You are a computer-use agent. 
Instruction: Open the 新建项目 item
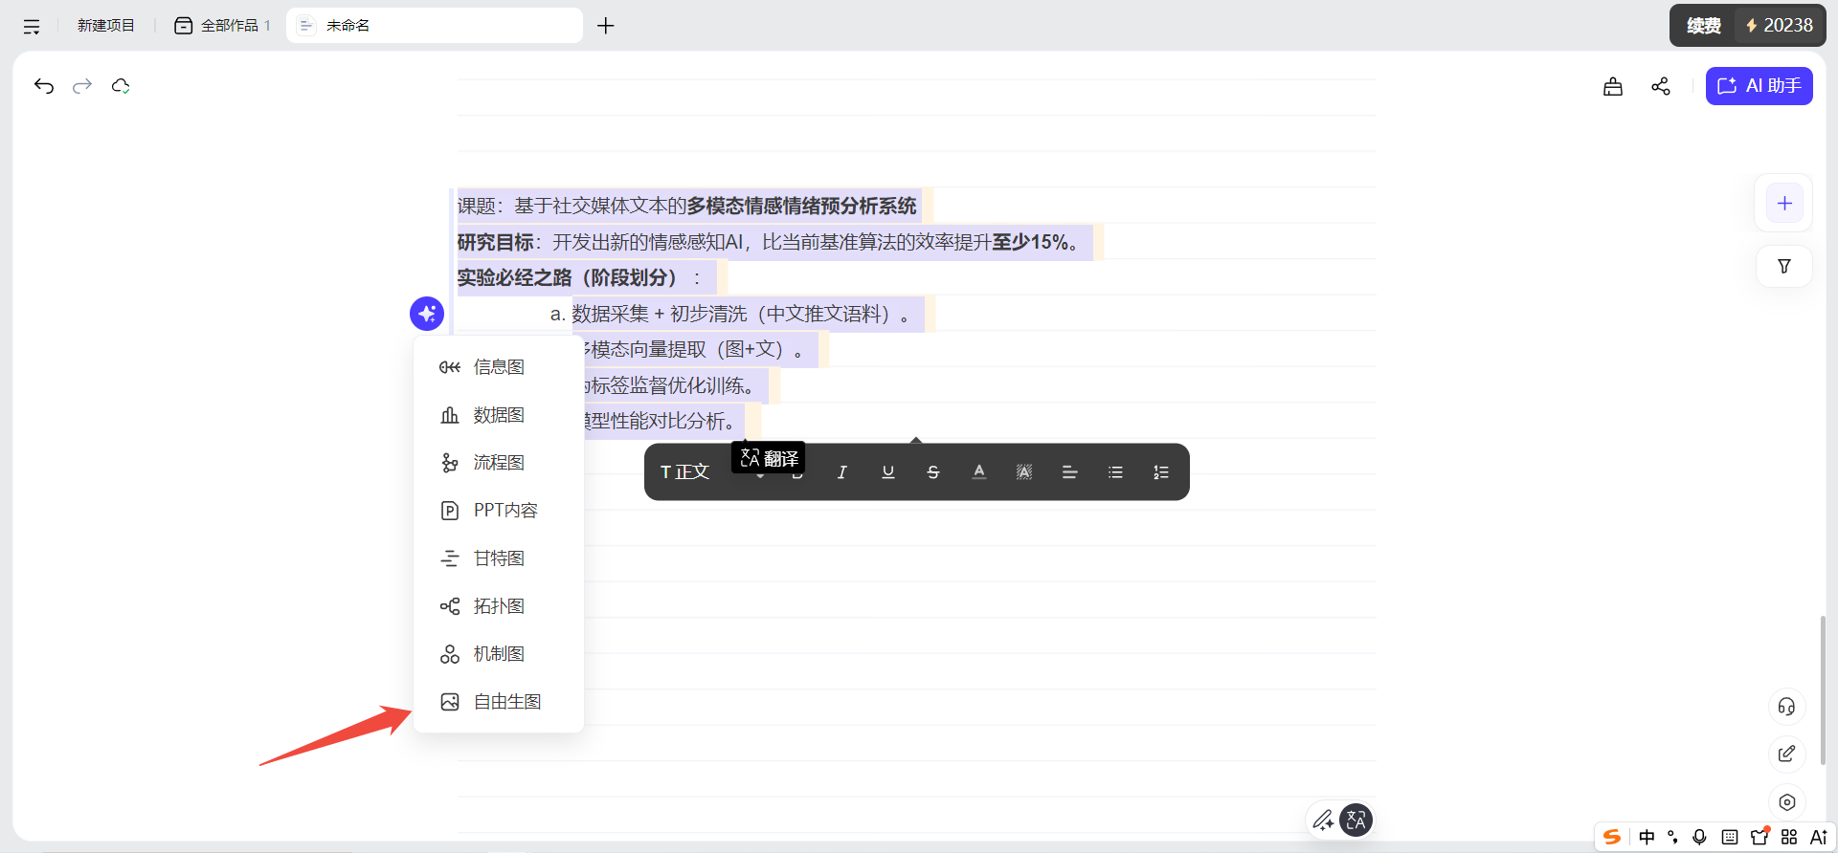(x=106, y=26)
